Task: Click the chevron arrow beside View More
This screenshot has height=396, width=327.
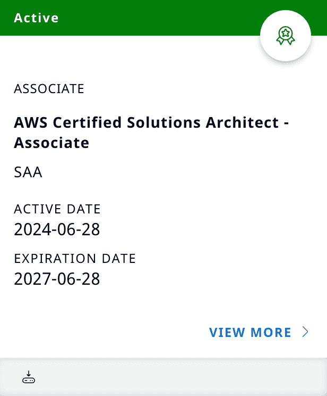Action: [305, 332]
